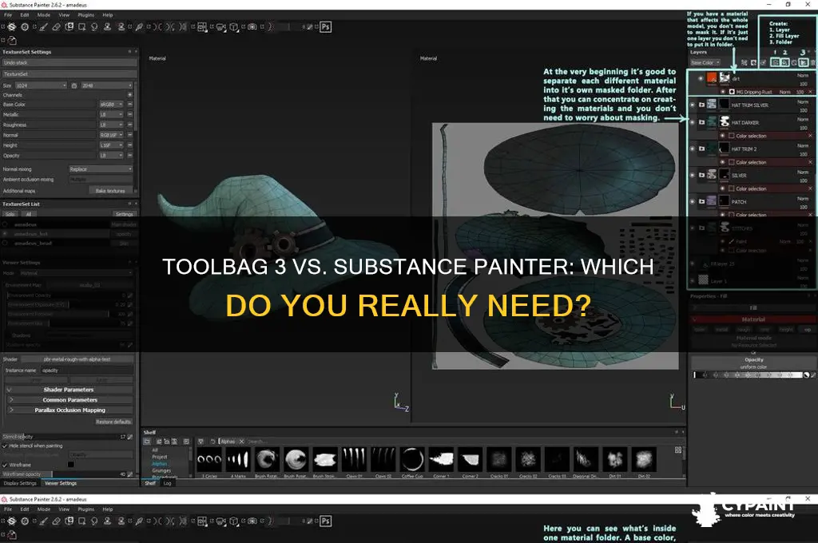
Task: Toggle visibility of the dirt layer
Action: tap(701, 78)
